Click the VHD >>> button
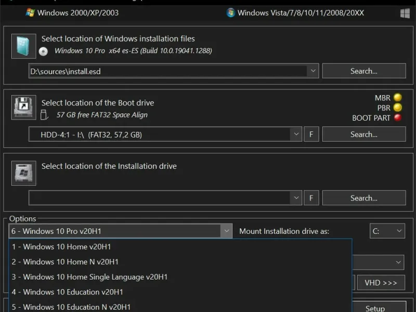This screenshot has width=416, height=312. pos(381,283)
